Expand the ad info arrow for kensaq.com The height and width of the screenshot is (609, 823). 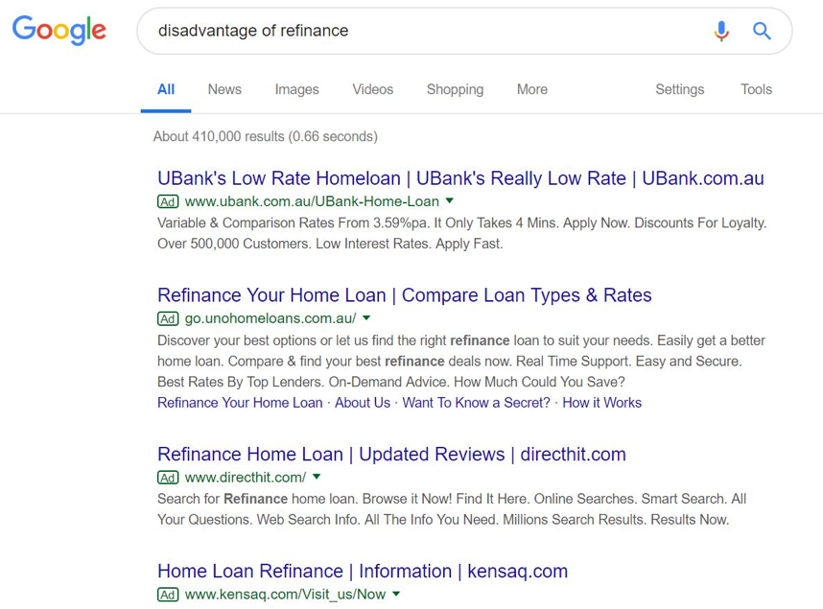(396, 594)
